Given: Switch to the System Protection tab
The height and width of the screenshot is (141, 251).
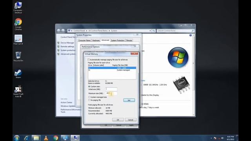Looking at the screenshot, I should coord(118,40).
